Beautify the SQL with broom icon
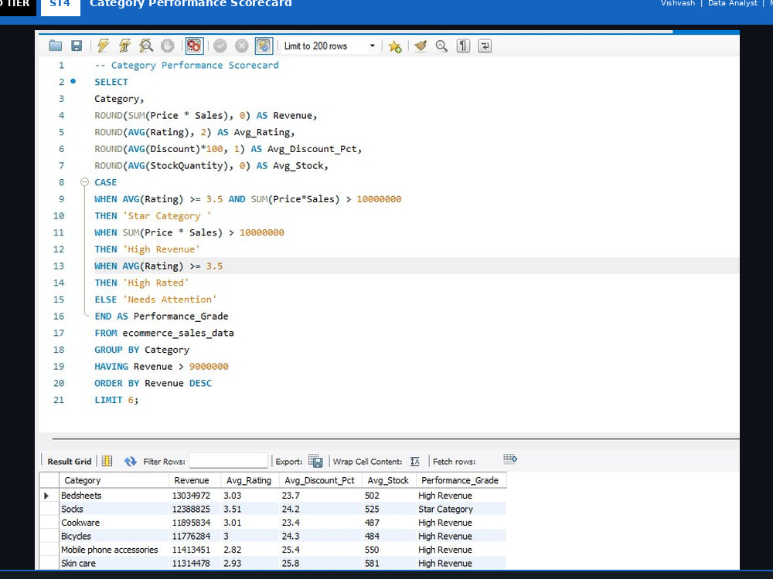 tap(421, 46)
